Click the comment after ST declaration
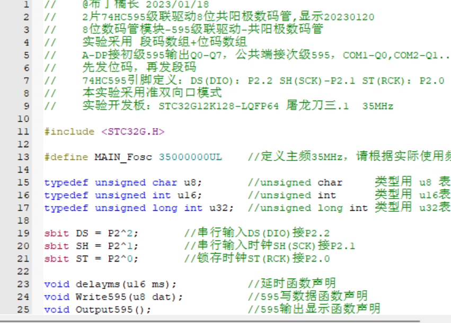This screenshot has height=323, width=451. pos(257,258)
